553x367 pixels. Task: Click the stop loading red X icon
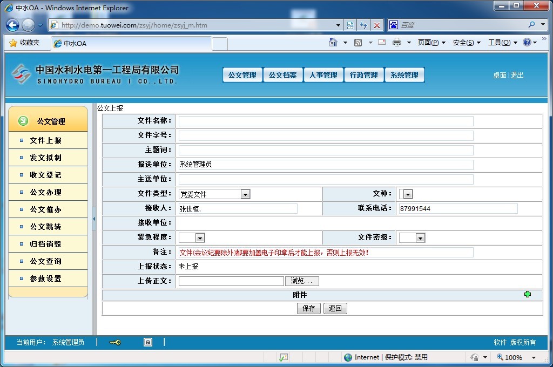tap(377, 25)
